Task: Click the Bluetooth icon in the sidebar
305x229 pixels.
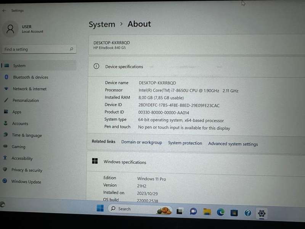Action: coord(6,77)
